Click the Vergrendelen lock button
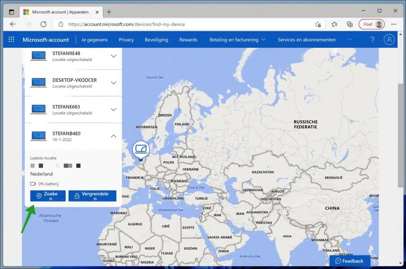The height and width of the screenshot is (269, 406). click(x=92, y=196)
